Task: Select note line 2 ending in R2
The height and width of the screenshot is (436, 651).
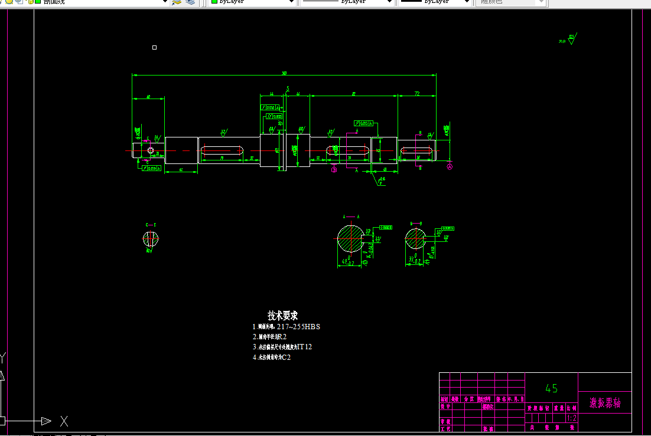Action: (x=269, y=337)
